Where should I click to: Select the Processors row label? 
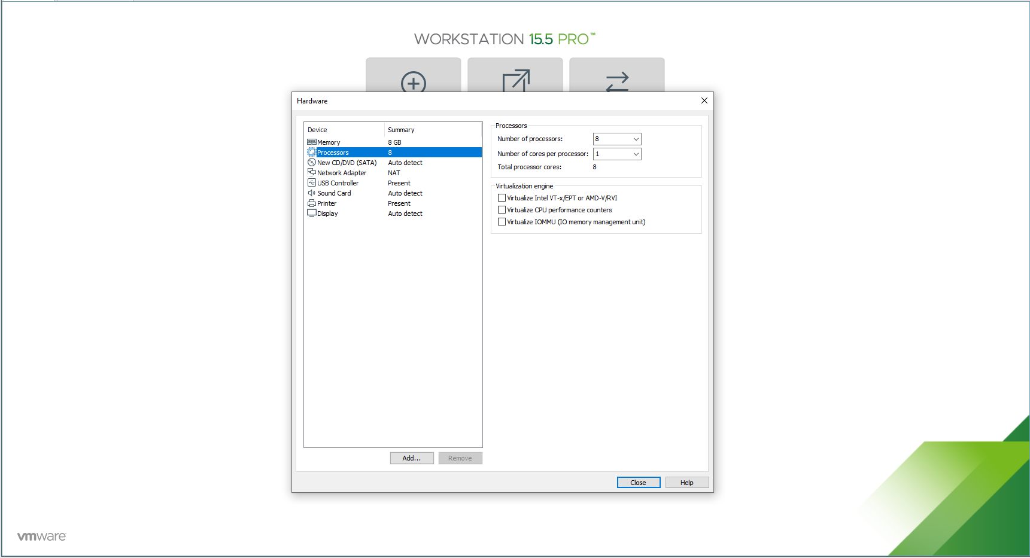(333, 153)
